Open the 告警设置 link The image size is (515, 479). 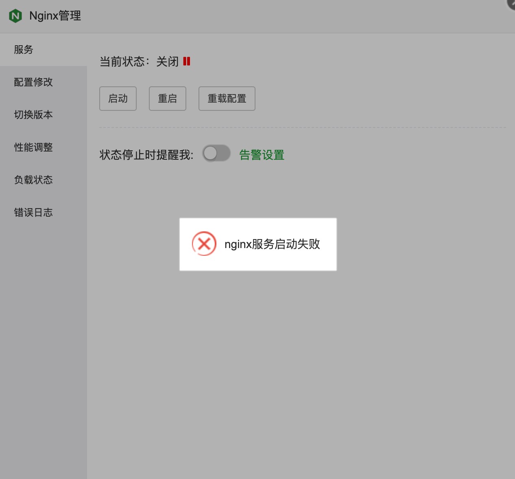pyautogui.click(x=262, y=155)
